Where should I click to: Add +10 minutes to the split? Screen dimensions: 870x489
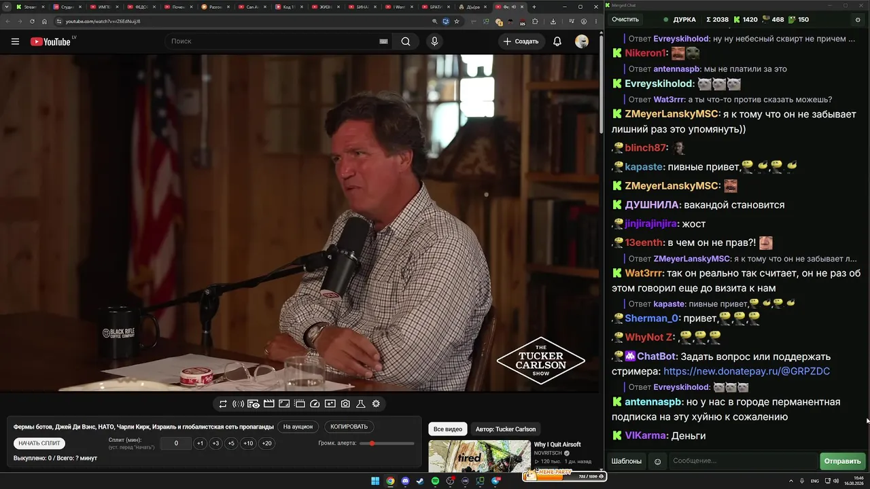(x=248, y=443)
